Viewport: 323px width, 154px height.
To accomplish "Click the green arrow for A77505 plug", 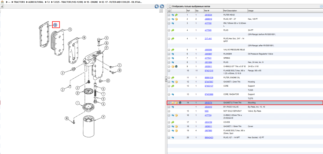I will point(173,30).
